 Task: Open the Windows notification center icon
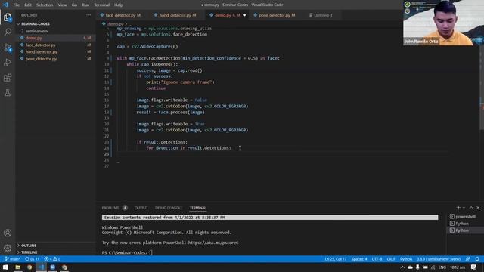[x=473, y=267]
